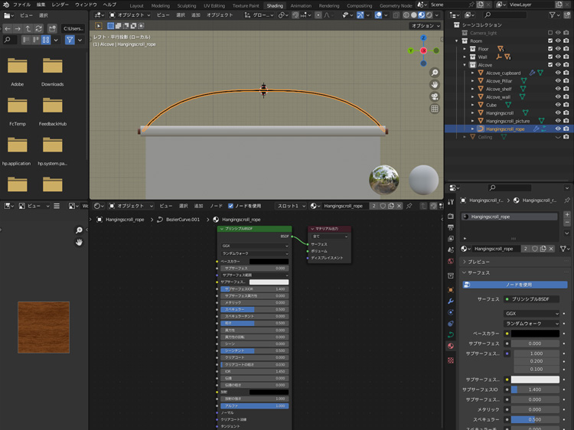Toggle the node editor ノードを使用 checkbox
The width and height of the screenshot is (574, 430).
pos(230,206)
